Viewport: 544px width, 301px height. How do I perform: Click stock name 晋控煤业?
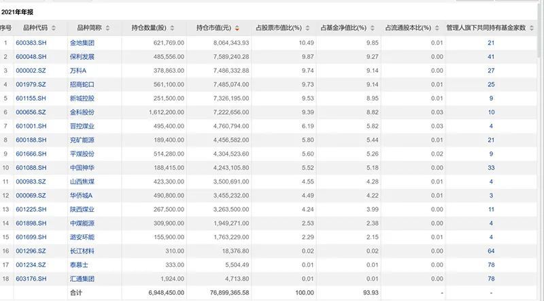pyautogui.click(x=82, y=126)
